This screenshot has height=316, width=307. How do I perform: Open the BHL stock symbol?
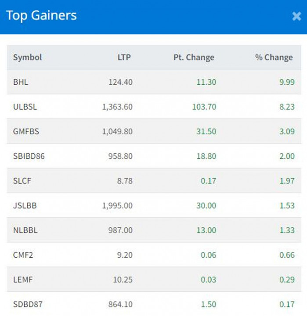(x=21, y=82)
